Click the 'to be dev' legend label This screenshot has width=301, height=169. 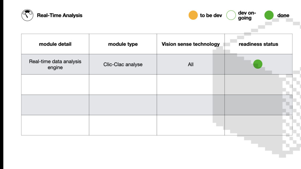tap(211, 15)
